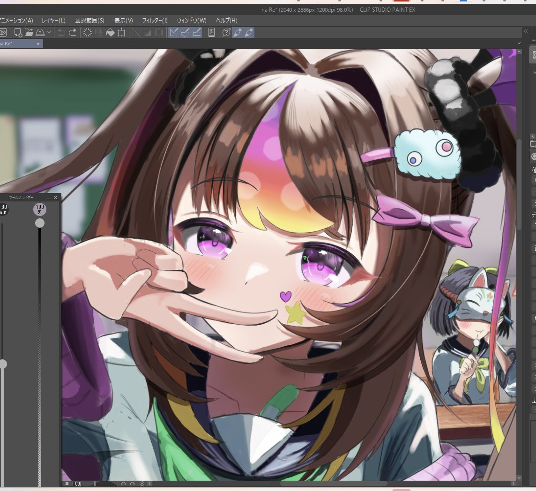Open the save options dropdown arrow
The image size is (536, 491).
point(49,32)
